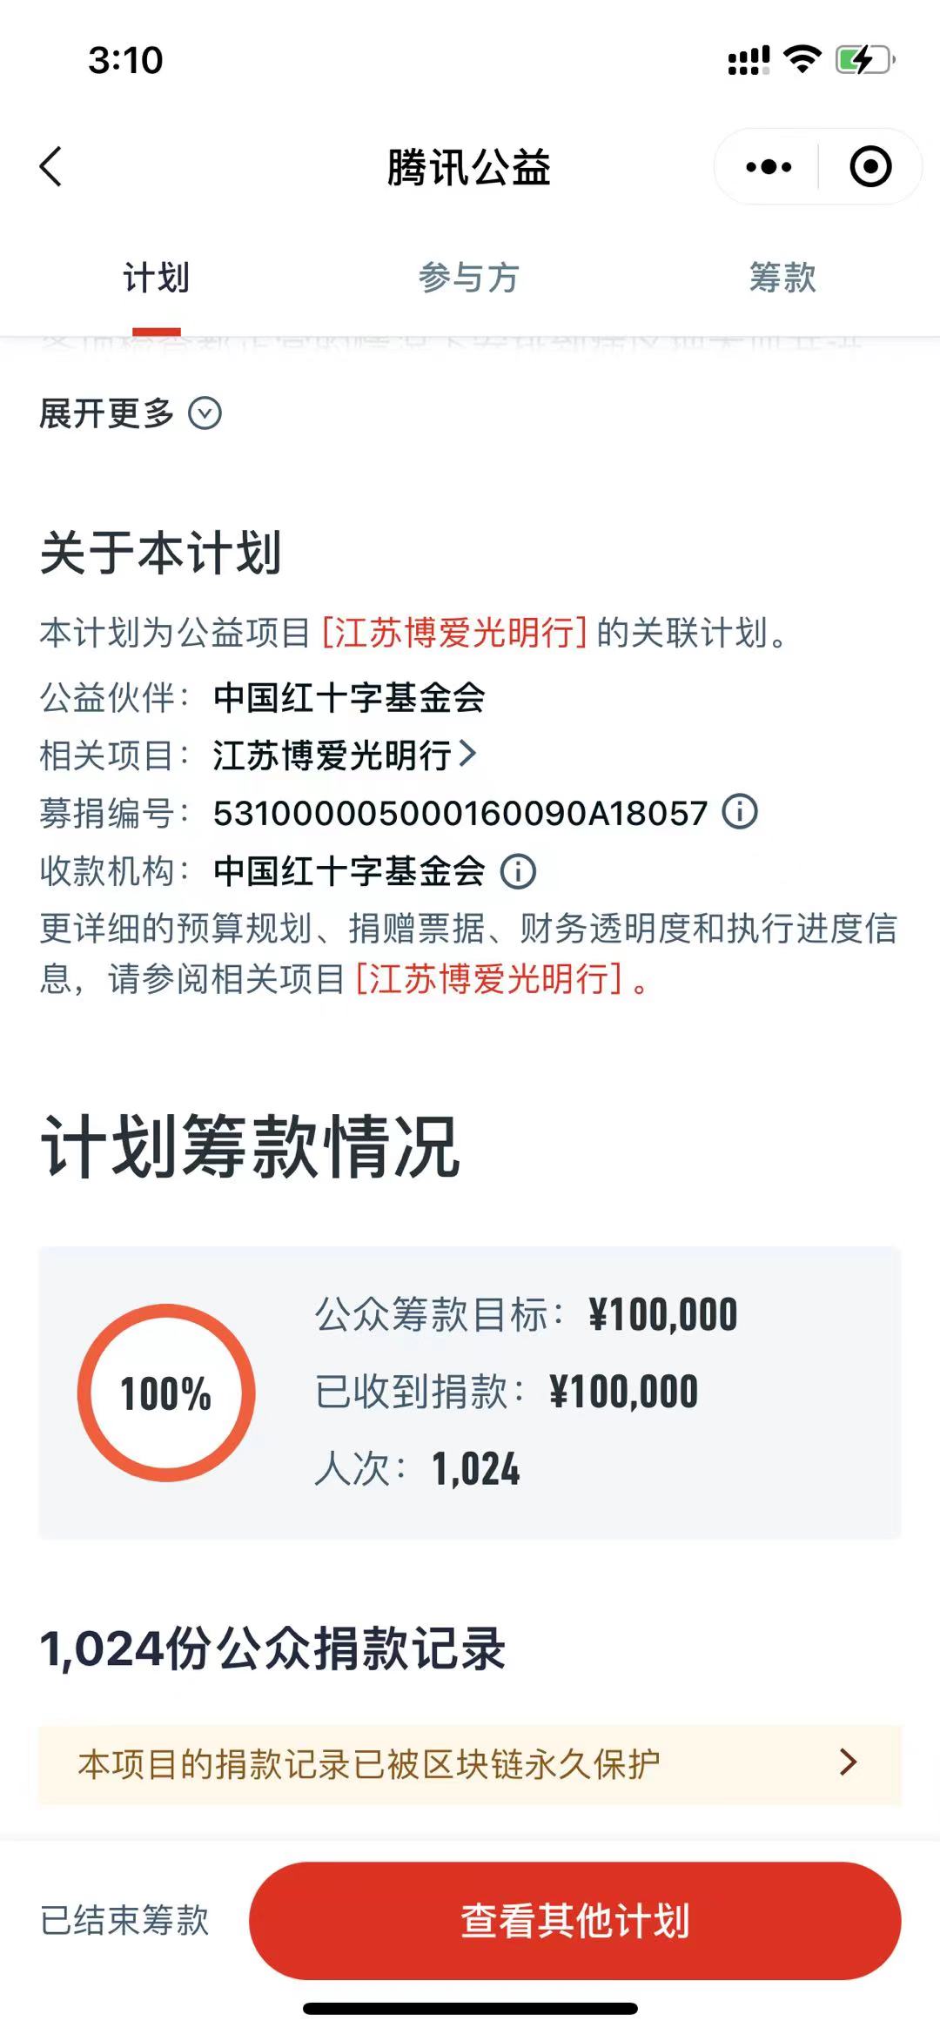The width and height of the screenshot is (940, 2034).
Task: Open the blockchain donation records banner arrow
Action: [848, 1763]
